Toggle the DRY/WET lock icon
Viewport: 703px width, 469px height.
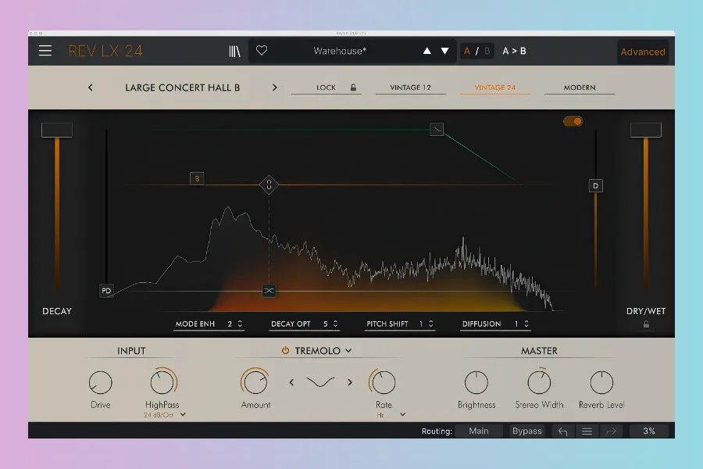(x=646, y=324)
